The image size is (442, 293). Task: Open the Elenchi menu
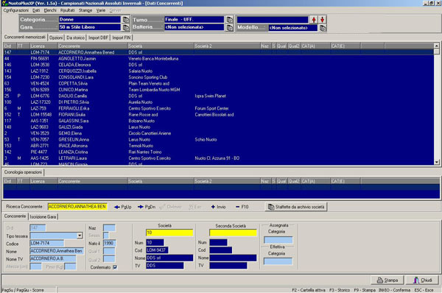[x=50, y=10]
